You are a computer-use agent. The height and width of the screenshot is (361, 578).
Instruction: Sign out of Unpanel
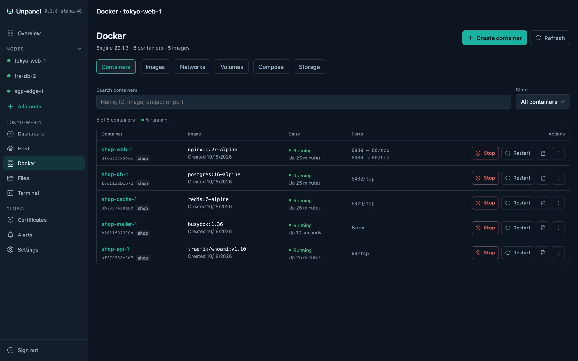coord(44,350)
